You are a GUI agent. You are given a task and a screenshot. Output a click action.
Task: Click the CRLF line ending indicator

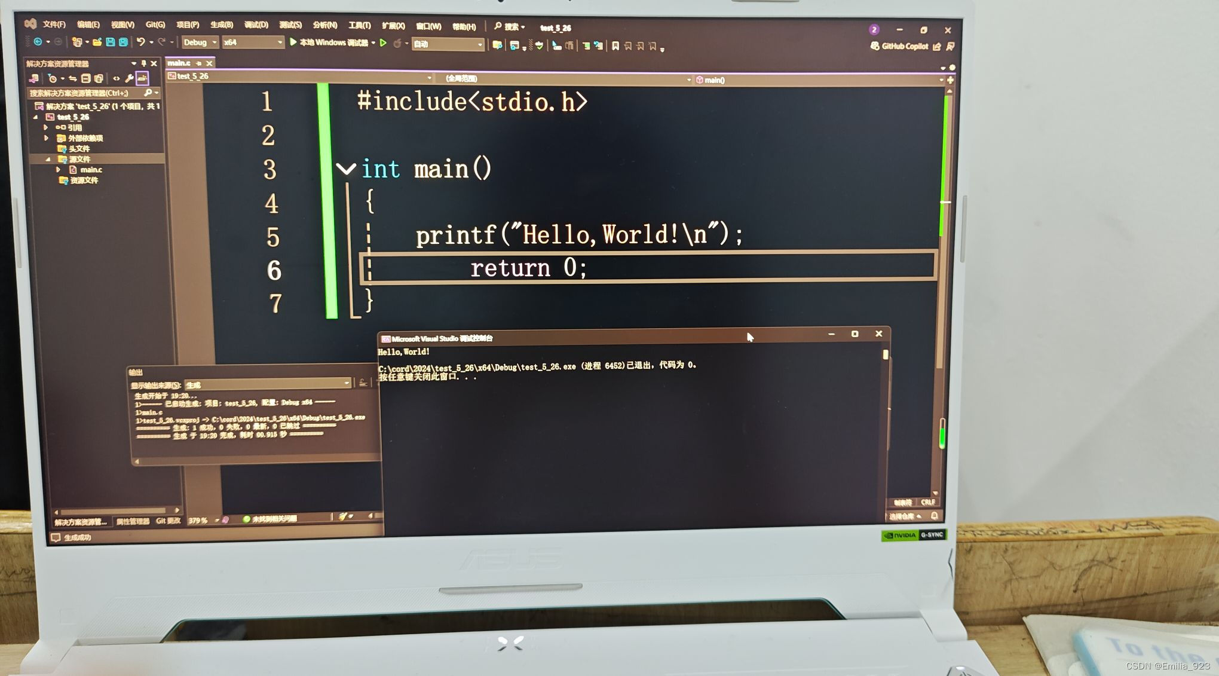pyautogui.click(x=927, y=502)
